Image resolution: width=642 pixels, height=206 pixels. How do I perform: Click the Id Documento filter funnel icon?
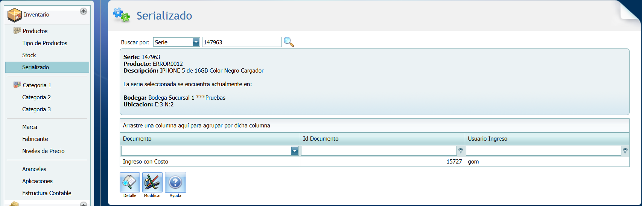point(461,151)
